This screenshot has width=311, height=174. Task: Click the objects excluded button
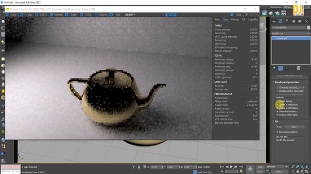point(291,87)
